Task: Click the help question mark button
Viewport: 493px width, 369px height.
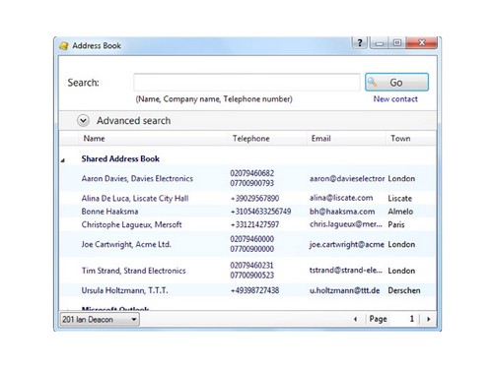Action: coord(360,42)
